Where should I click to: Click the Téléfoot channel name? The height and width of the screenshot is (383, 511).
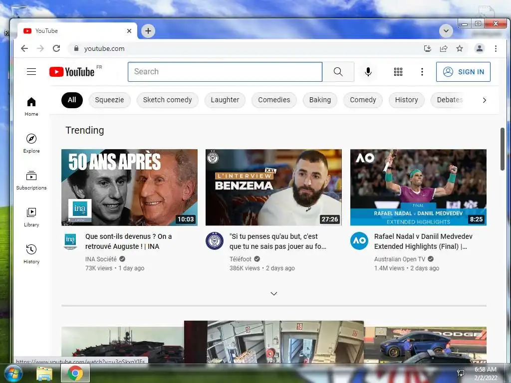[241, 259]
